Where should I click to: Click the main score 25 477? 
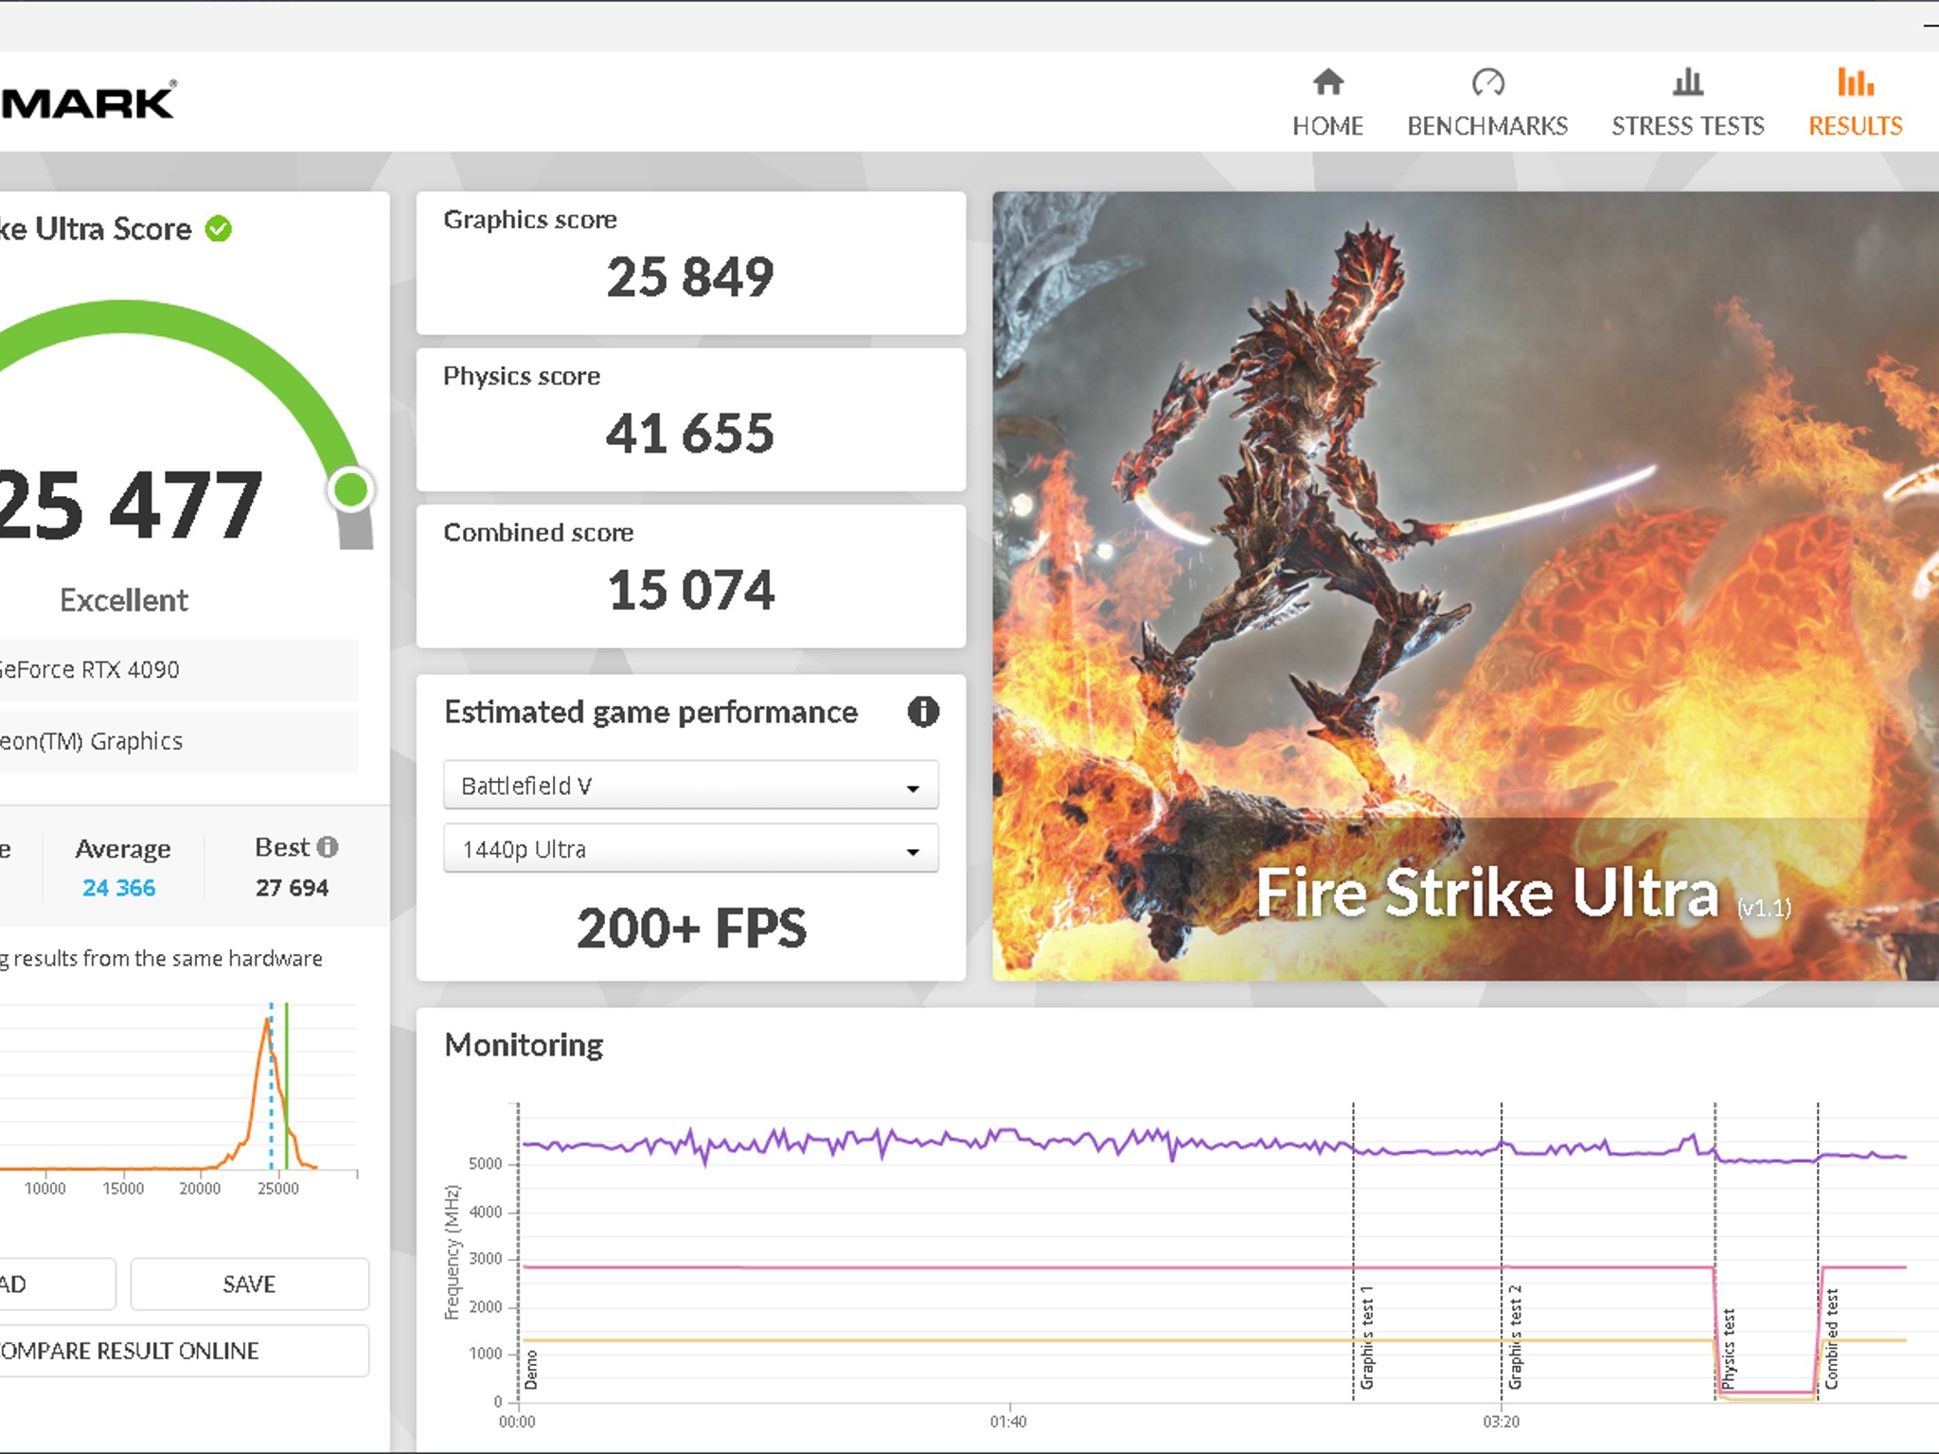pyautogui.click(x=131, y=505)
